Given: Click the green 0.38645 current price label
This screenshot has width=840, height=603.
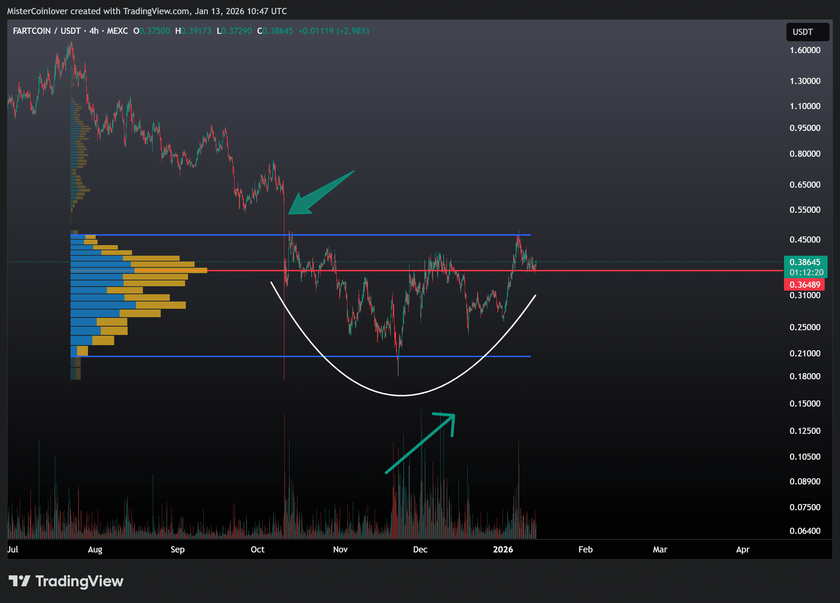Looking at the screenshot, I should tap(804, 262).
